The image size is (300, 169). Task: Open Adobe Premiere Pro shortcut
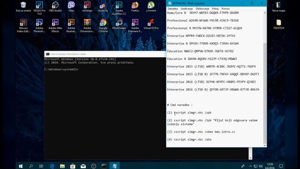coord(135,26)
